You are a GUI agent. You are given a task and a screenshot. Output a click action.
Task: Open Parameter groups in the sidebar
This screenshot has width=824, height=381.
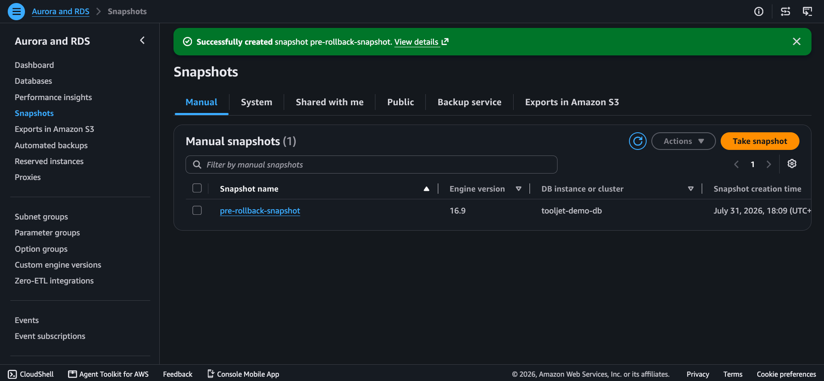tap(47, 232)
